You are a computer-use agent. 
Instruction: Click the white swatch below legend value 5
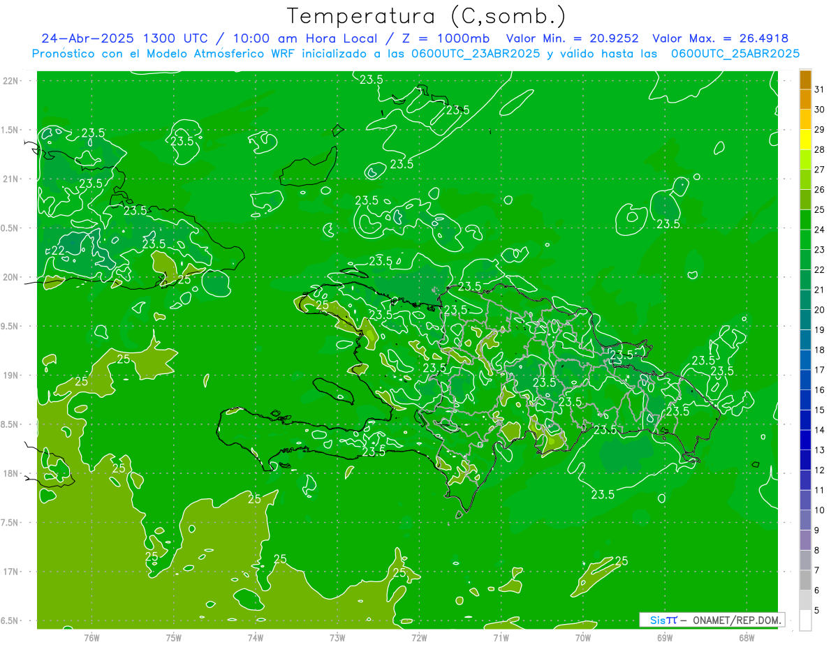[x=805, y=620]
